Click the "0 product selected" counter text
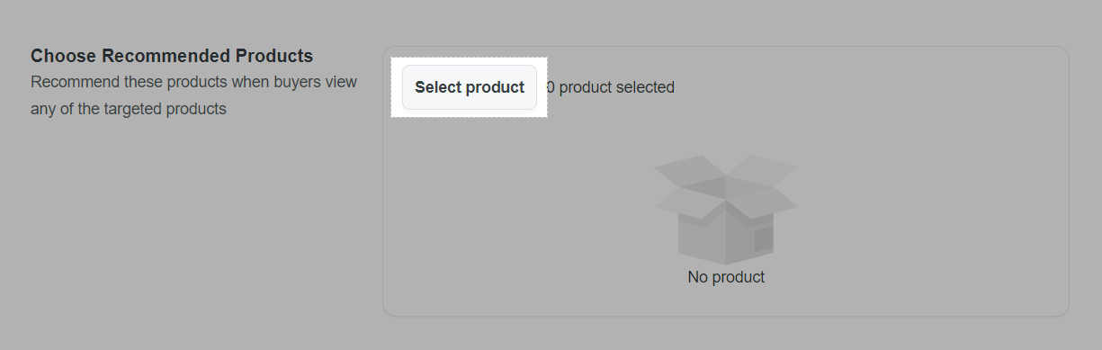Image resolution: width=1102 pixels, height=350 pixels. coord(611,87)
